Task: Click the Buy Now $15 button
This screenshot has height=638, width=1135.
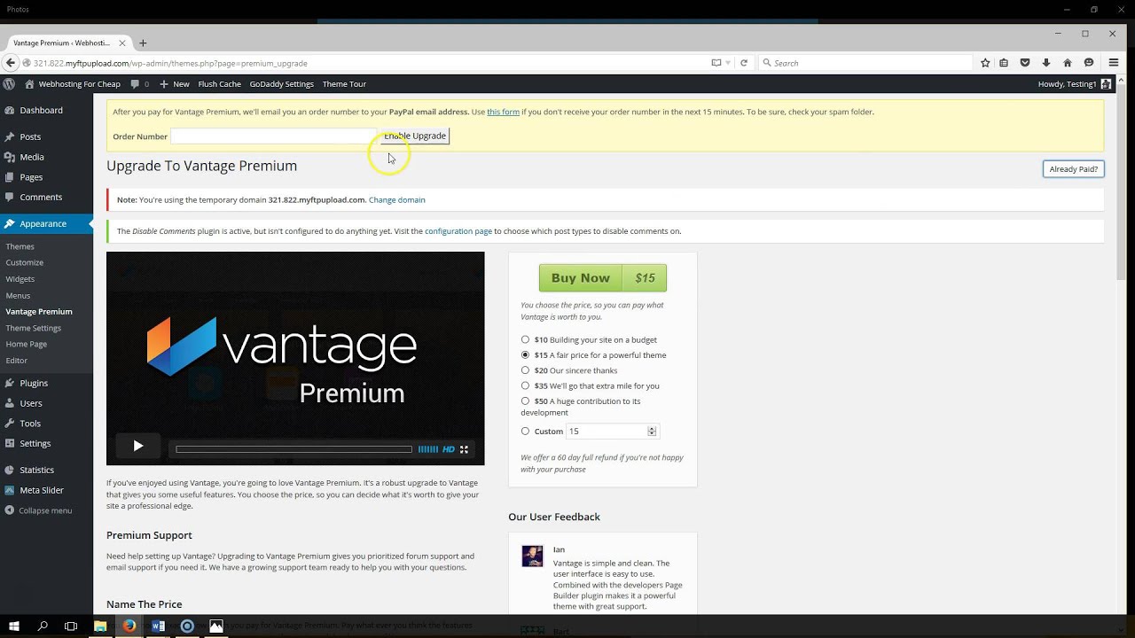Action: (603, 277)
